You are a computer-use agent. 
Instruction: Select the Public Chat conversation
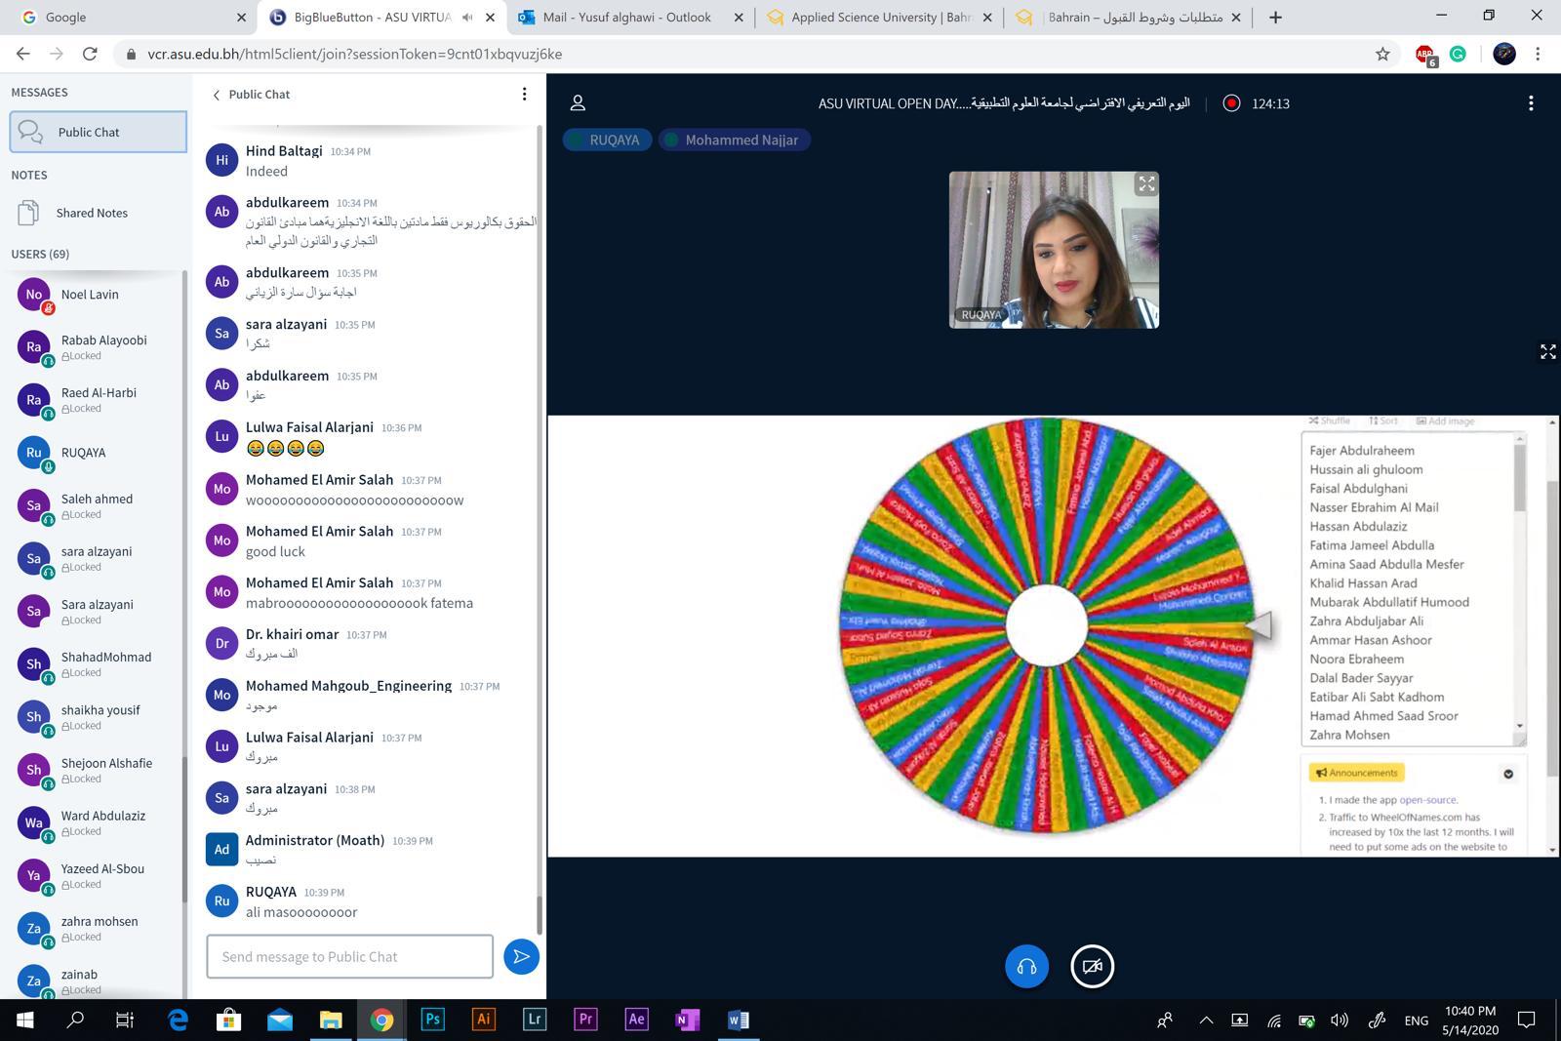pyautogui.click(x=98, y=132)
